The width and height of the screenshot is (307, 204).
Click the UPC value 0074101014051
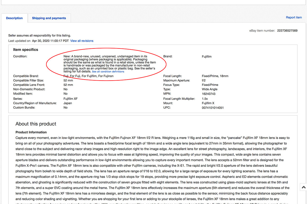213,108
